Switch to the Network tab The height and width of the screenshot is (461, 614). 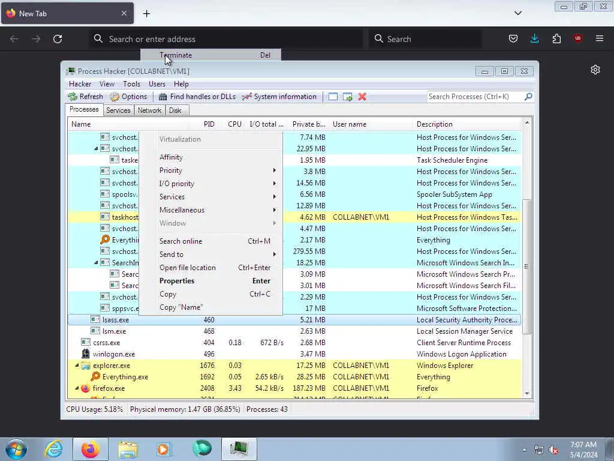(149, 110)
